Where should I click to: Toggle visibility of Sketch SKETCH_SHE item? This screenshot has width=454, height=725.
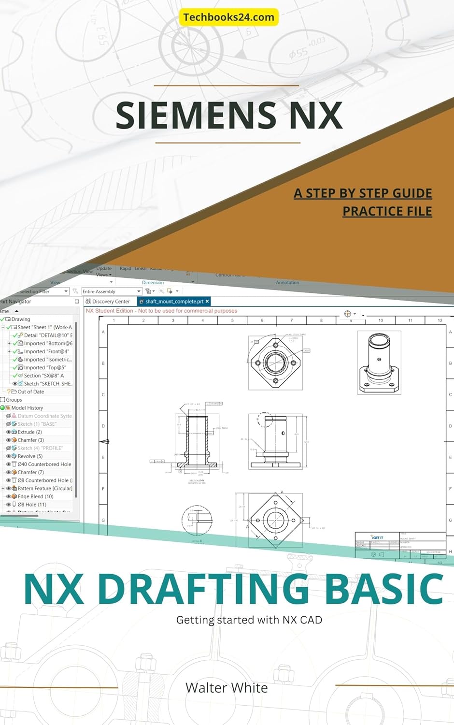click(x=14, y=383)
